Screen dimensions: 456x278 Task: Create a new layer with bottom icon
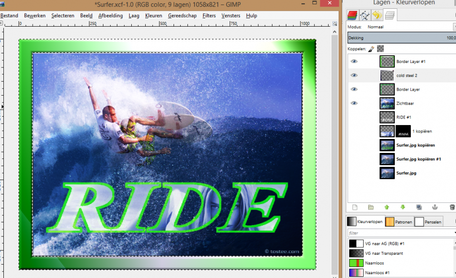354,207
